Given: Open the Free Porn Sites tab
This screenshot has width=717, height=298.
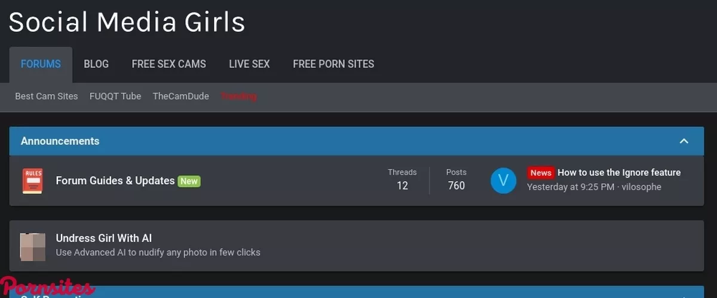Looking at the screenshot, I should click(333, 64).
